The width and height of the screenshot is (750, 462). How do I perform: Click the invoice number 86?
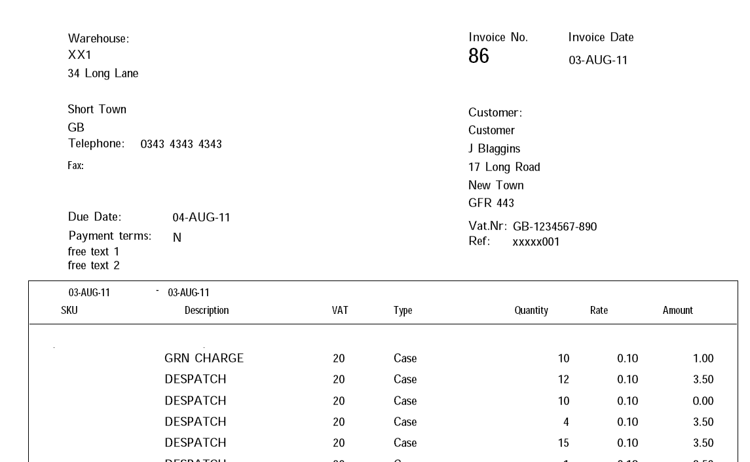tap(478, 56)
